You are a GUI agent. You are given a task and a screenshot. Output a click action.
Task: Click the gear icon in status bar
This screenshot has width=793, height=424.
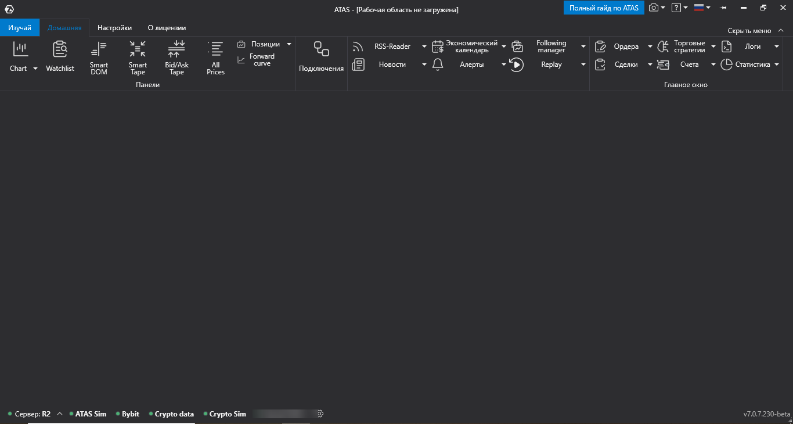320,414
